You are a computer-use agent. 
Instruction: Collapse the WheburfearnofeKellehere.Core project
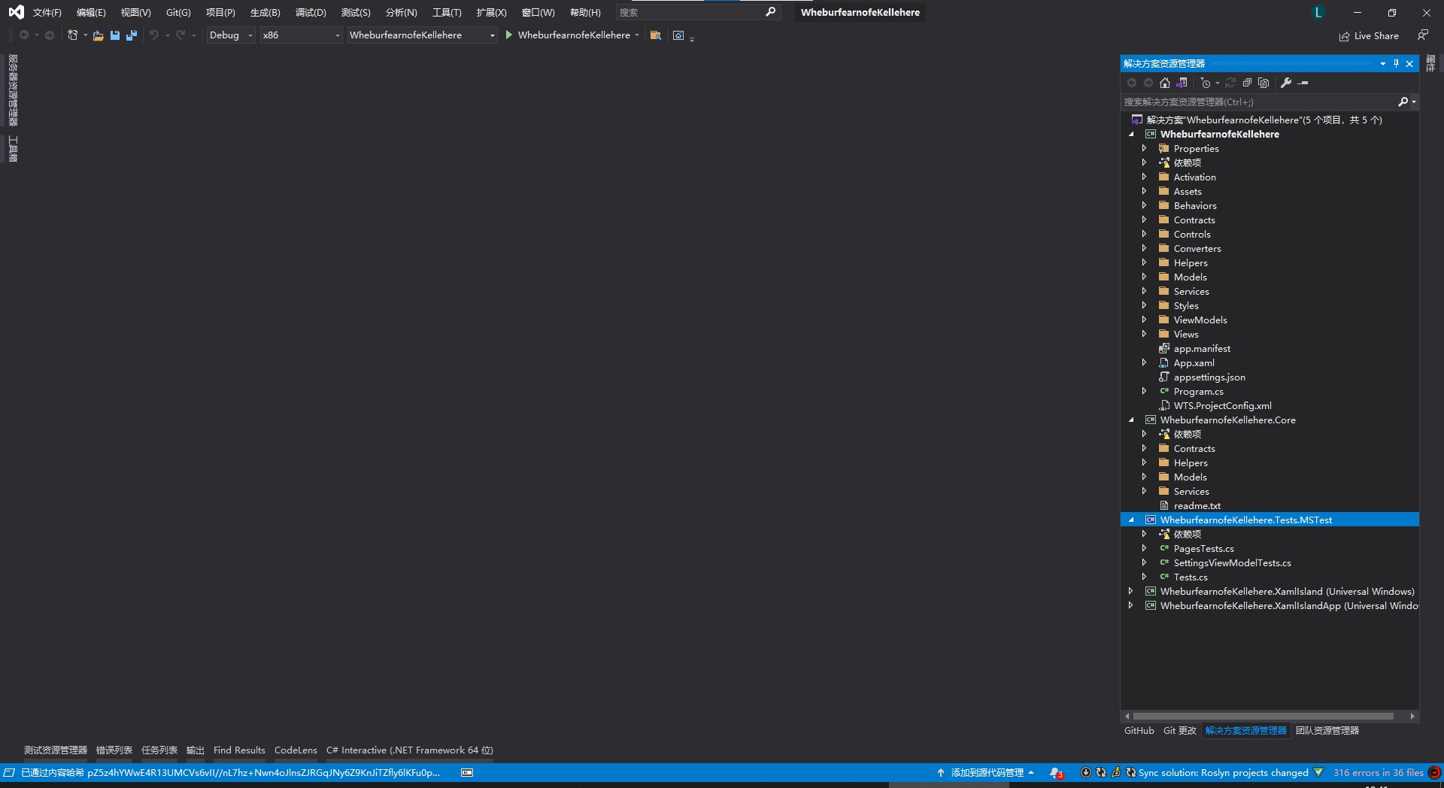[1131, 420]
